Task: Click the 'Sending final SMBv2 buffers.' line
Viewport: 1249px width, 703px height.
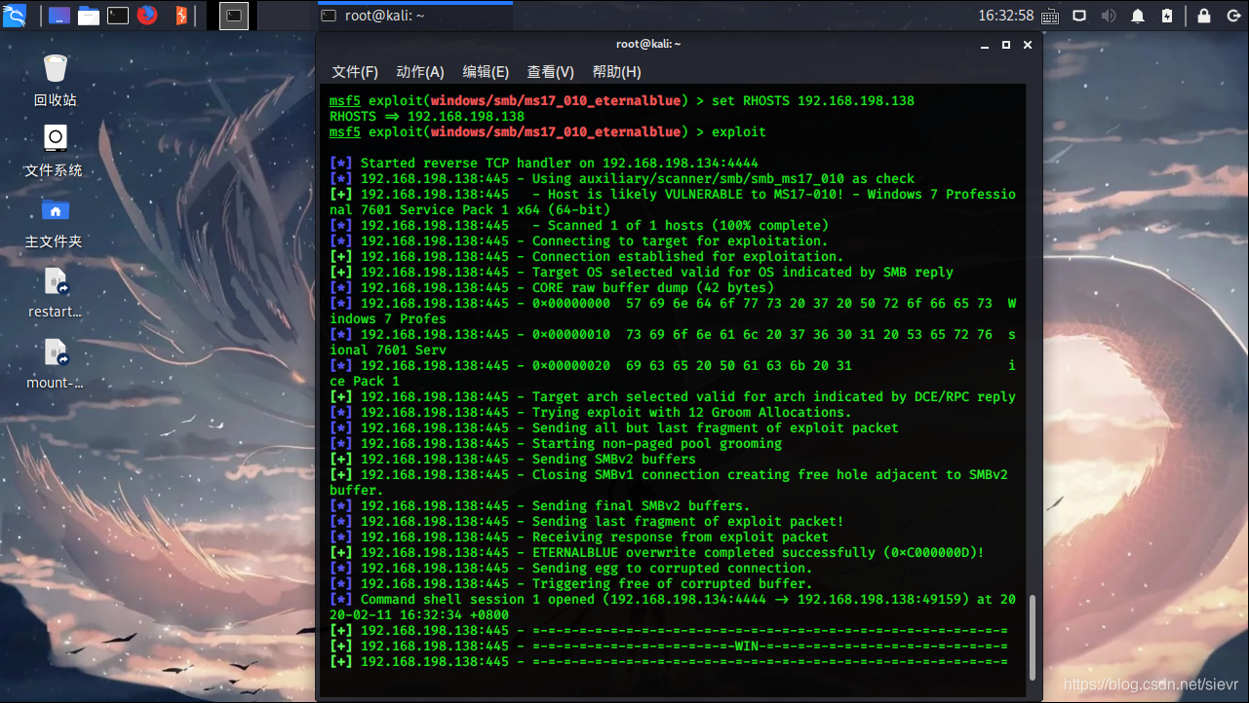Action: [x=540, y=506]
